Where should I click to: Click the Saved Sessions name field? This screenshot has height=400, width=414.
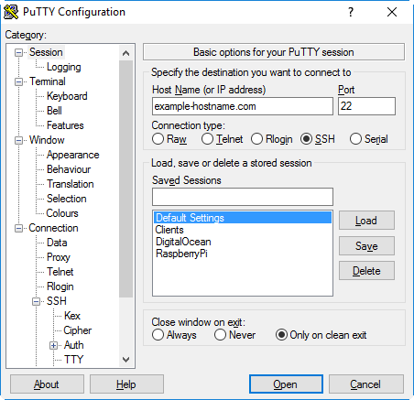pyautogui.click(x=243, y=197)
